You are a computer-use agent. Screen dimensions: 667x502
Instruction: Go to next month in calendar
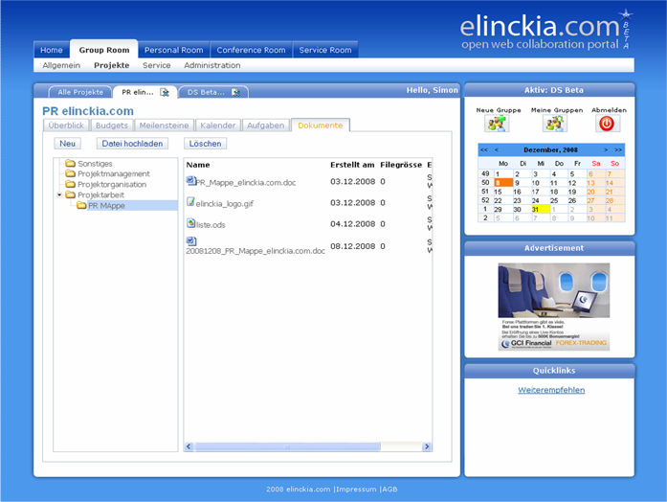pyautogui.click(x=606, y=150)
